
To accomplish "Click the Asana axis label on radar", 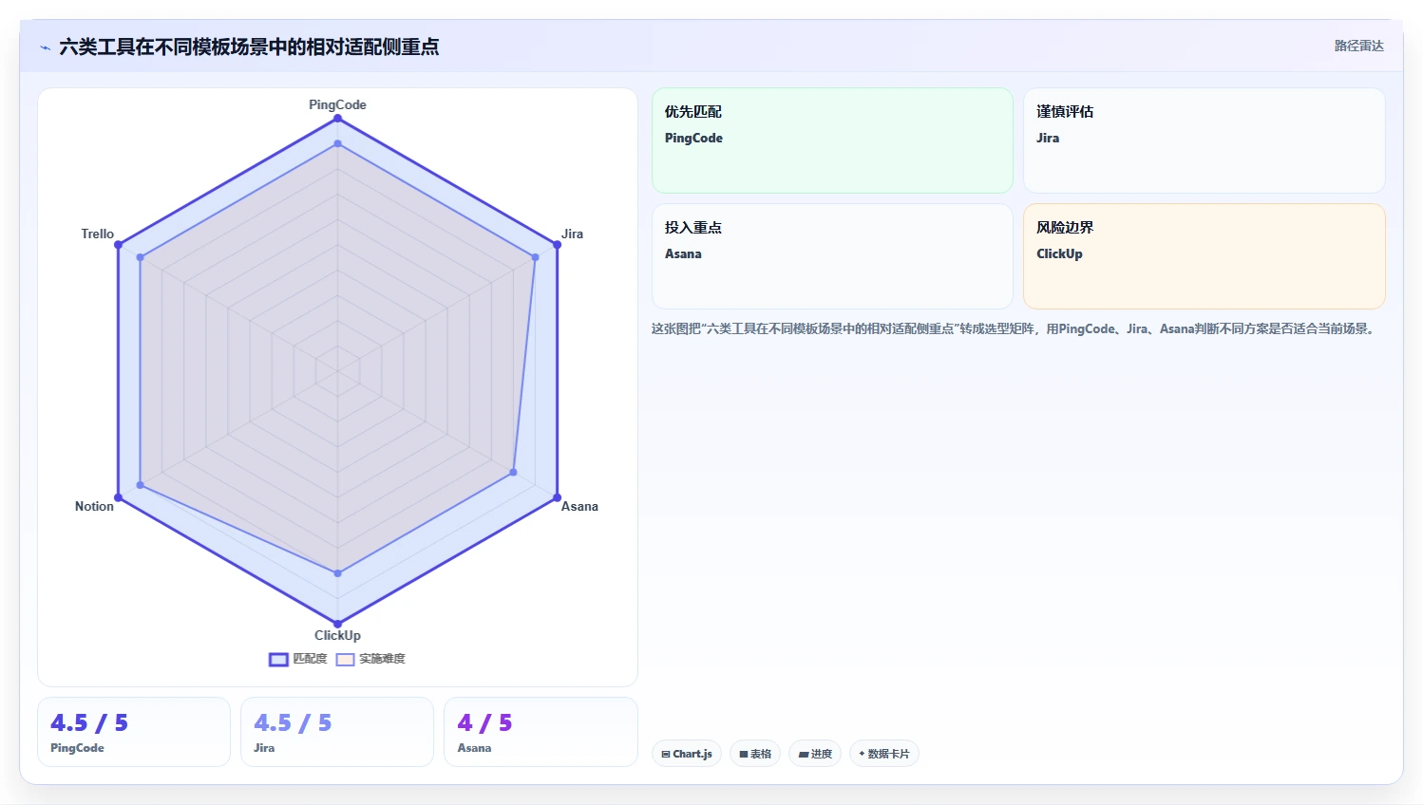I will pos(579,506).
